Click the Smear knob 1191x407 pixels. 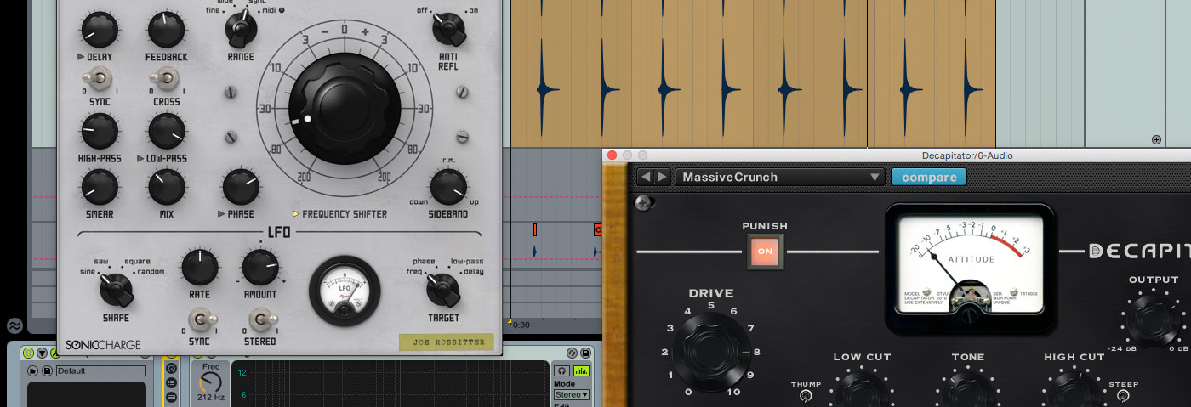pyautogui.click(x=99, y=187)
